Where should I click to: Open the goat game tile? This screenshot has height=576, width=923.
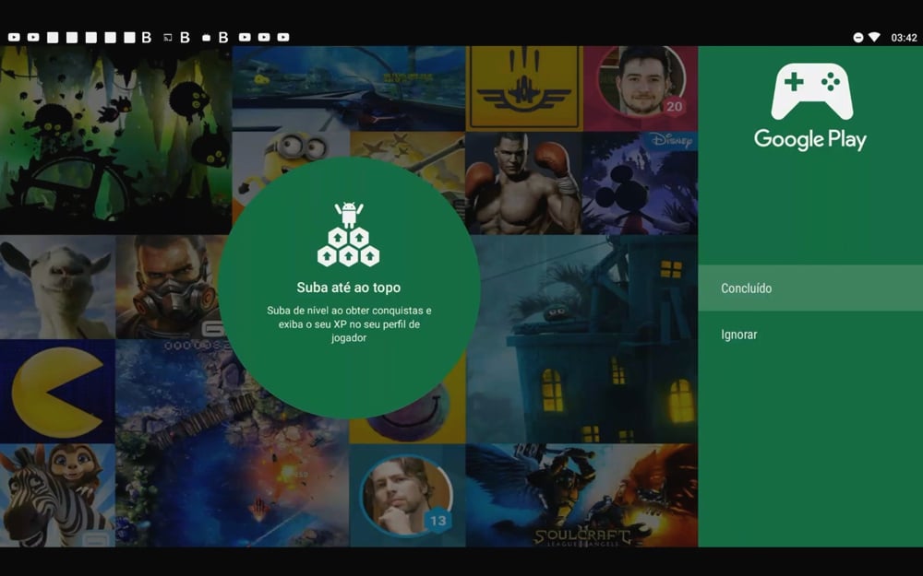[x=57, y=287]
